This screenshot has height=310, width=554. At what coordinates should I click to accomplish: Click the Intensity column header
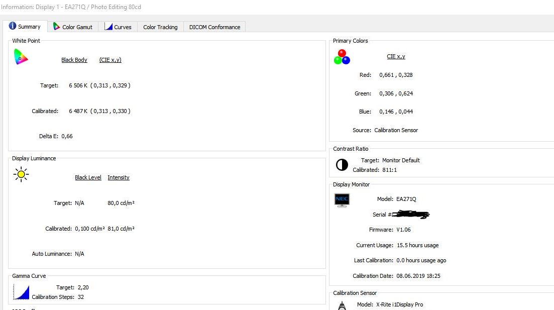coord(119,177)
